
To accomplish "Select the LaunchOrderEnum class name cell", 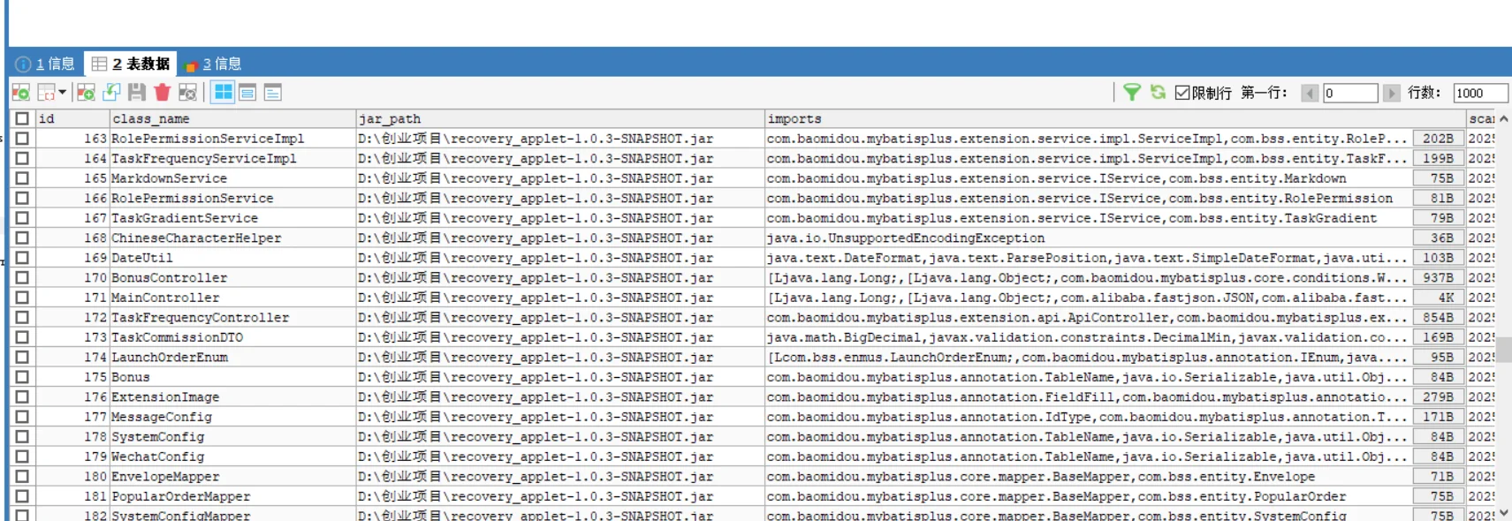I will pyautogui.click(x=232, y=357).
